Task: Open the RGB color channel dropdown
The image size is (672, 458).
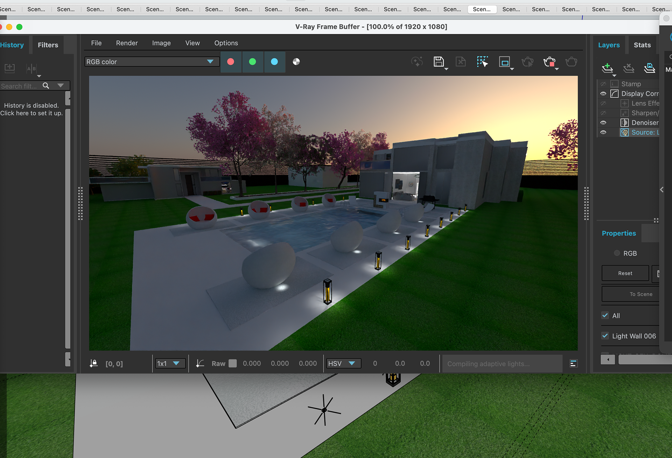Action: pyautogui.click(x=151, y=62)
